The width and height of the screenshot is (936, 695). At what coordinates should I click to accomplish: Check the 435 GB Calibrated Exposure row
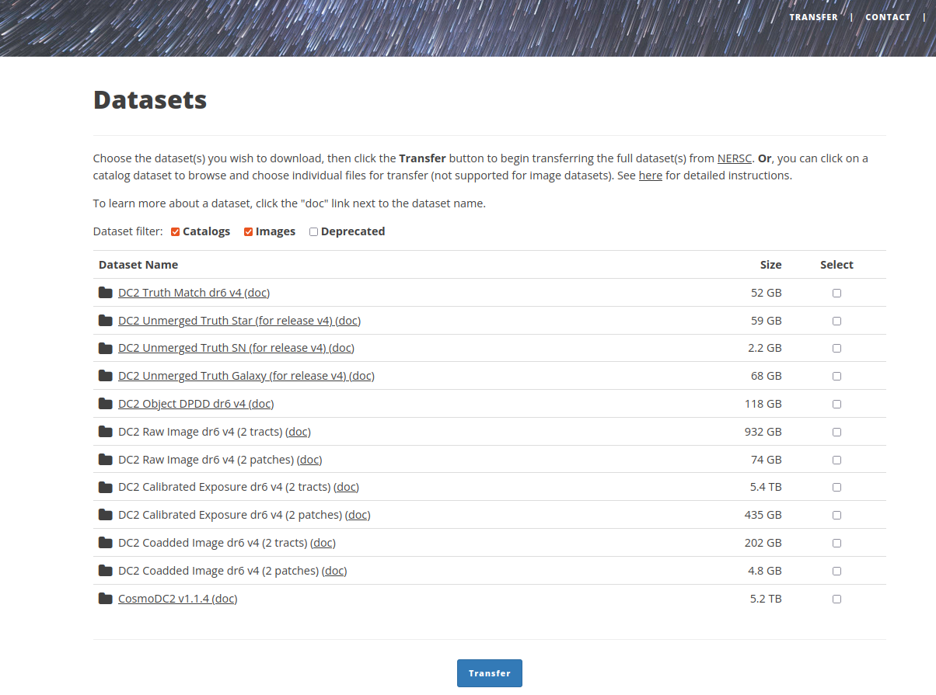[x=836, y=515]
